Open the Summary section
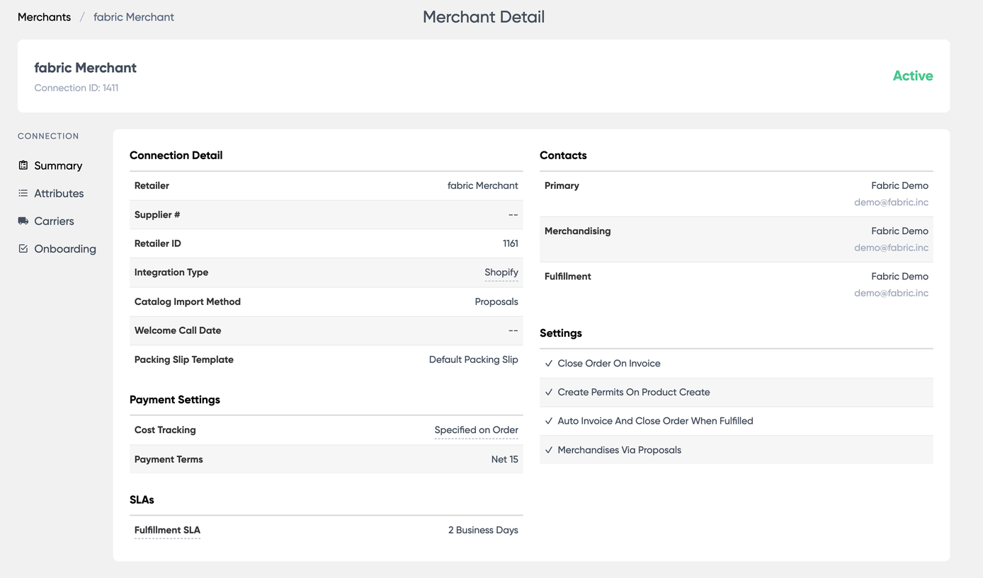This screenshot has height=578, width=983. tap(58, 166)
